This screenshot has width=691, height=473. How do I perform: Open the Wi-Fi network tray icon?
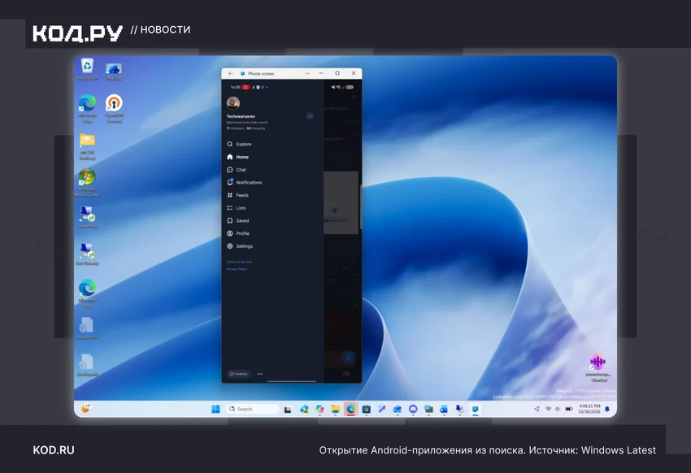[x=548, y=409]
